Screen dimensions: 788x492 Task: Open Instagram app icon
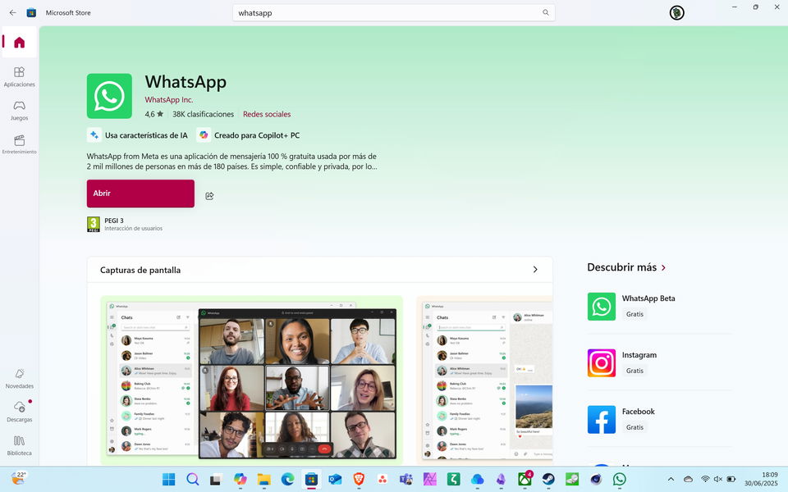601,363
